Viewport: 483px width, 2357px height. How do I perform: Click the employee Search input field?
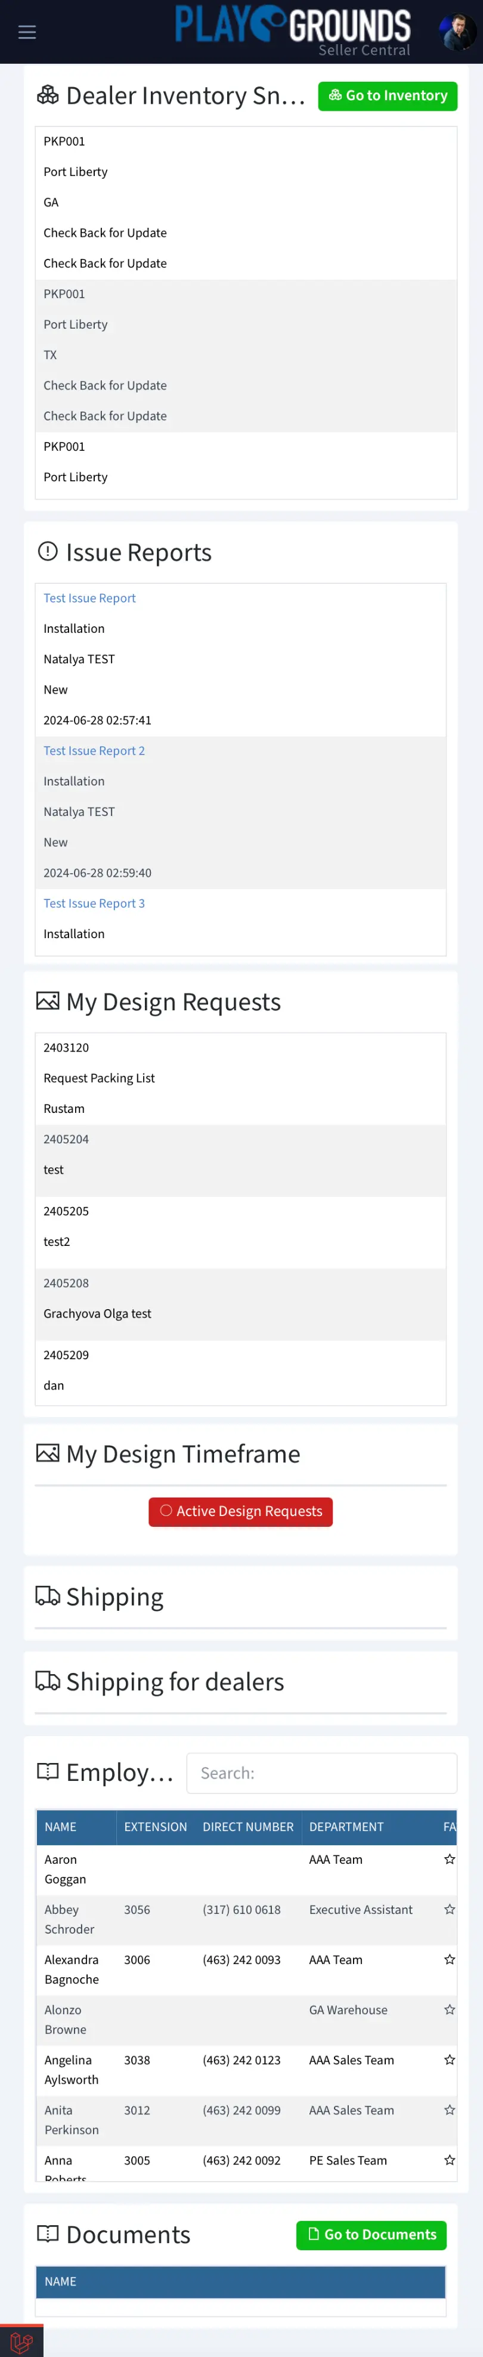321,1773
